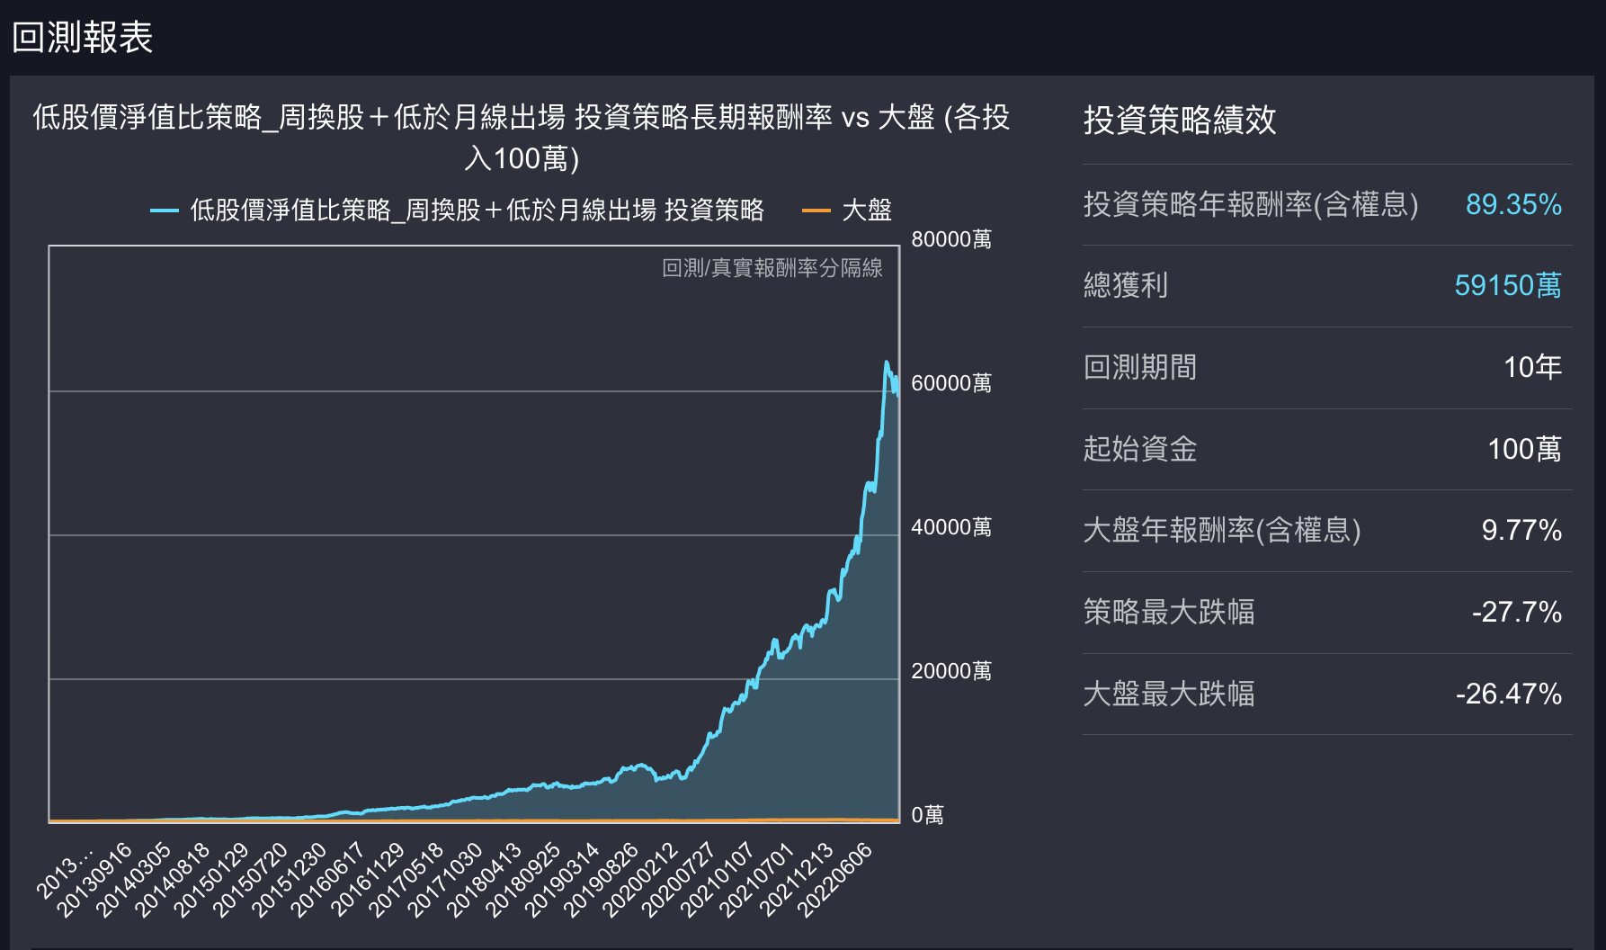Click the 89.35% annual return value
Viewport: 1606px width, 950px height.
[x=1512, y=204]
